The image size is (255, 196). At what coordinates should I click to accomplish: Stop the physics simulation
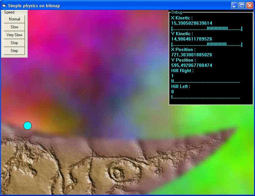pos(14,43)
